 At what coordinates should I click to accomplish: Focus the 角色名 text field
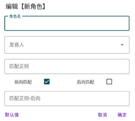pos(67,23)
